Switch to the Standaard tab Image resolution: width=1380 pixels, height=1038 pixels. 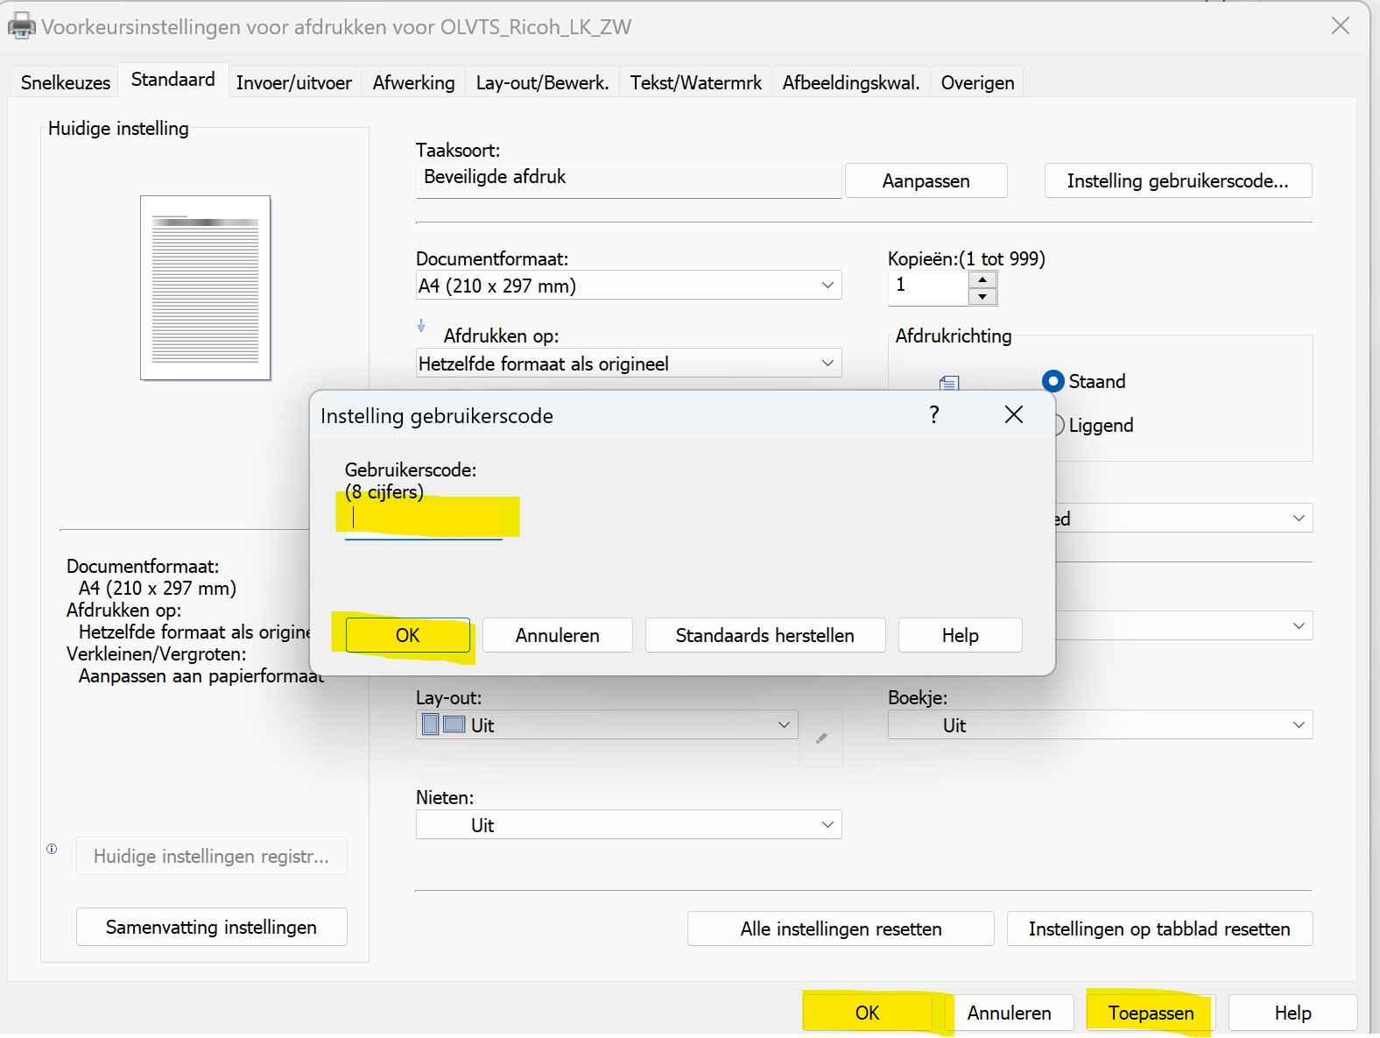173,80
